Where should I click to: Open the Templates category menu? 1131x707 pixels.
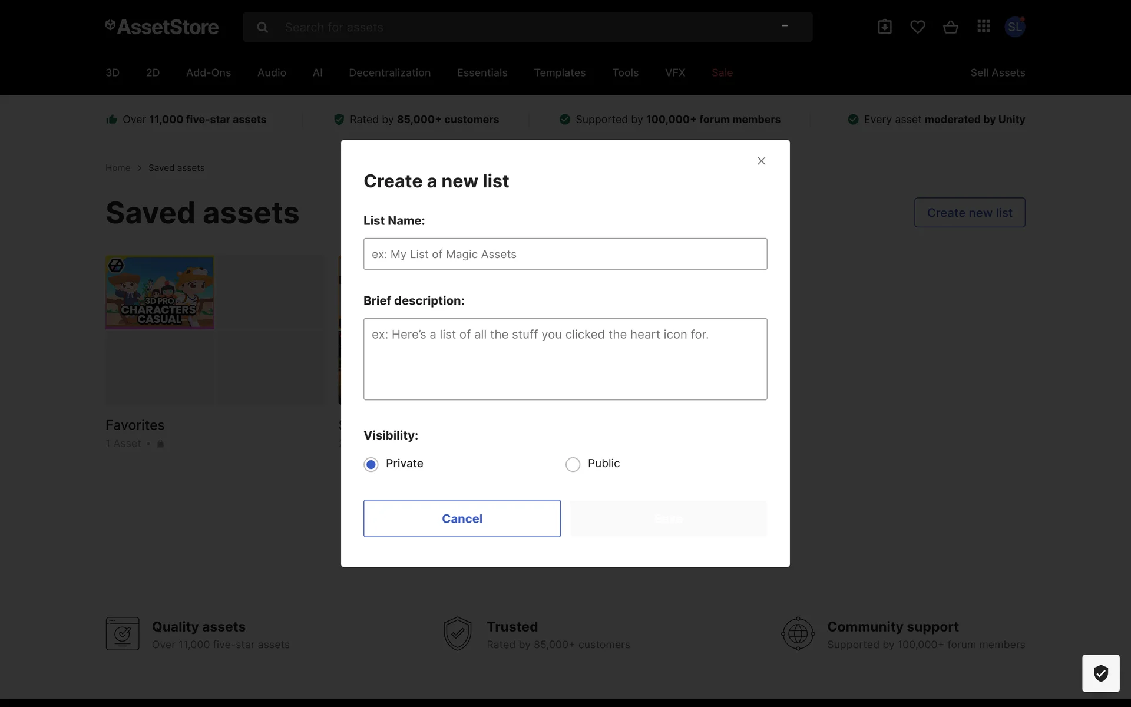click(x=560, y=72)
